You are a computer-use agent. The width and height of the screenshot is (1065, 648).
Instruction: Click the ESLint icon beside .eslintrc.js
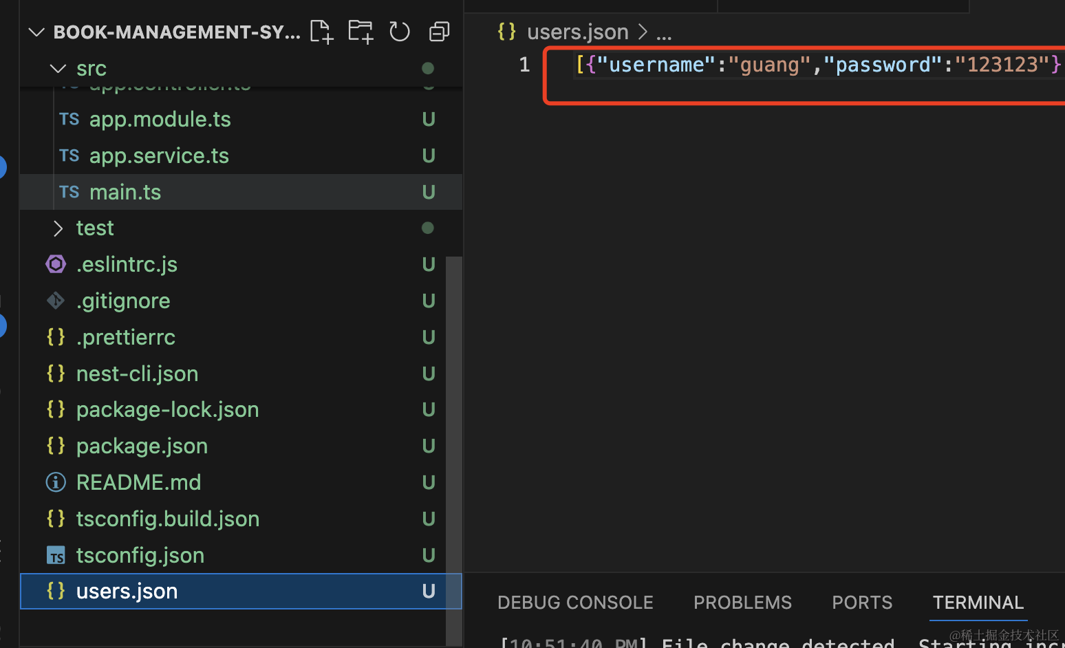pyautogui.click(x=56, y=264)
